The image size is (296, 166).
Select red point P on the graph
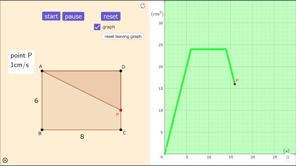click(x=235, y=84)
